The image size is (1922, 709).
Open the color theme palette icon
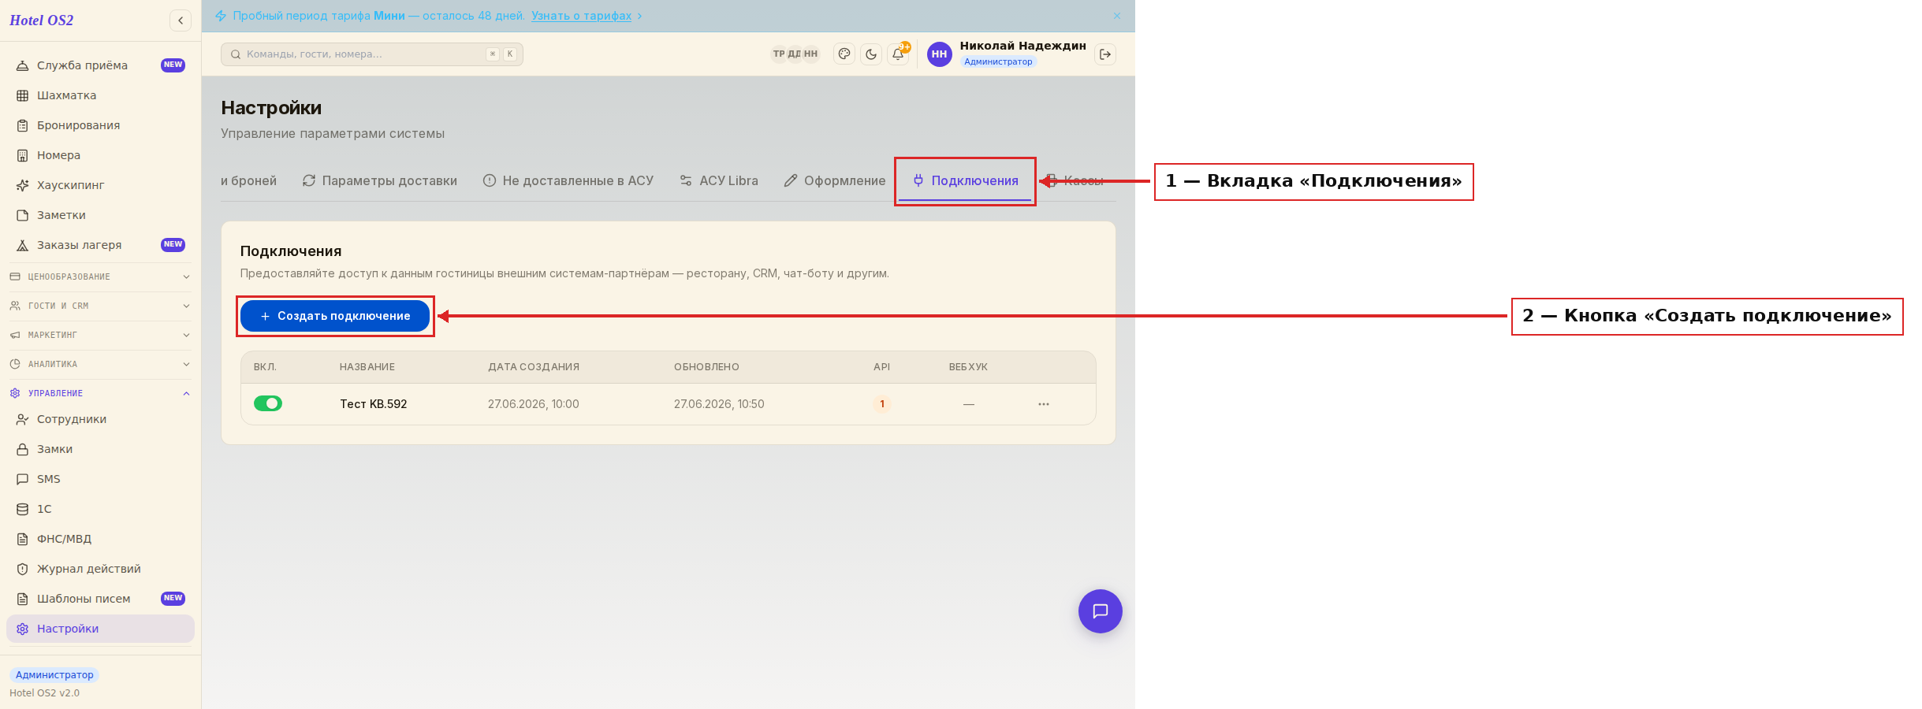pos(844,54)
